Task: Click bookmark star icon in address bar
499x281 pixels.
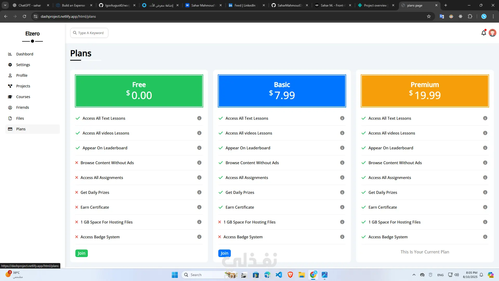Action: 429,16
